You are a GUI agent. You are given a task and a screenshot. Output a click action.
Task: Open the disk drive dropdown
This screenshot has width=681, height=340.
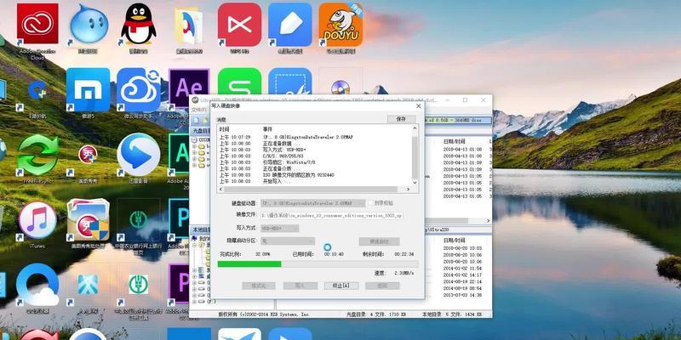(312, 203)
